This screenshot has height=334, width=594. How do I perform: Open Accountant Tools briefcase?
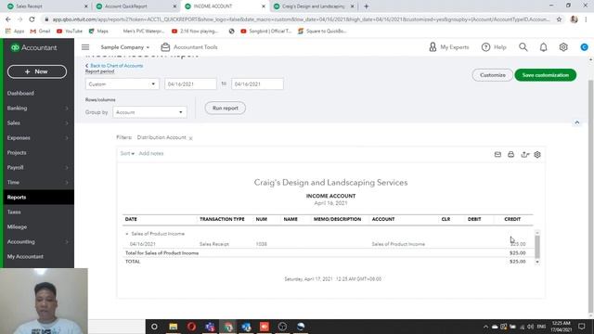point(189,47)
